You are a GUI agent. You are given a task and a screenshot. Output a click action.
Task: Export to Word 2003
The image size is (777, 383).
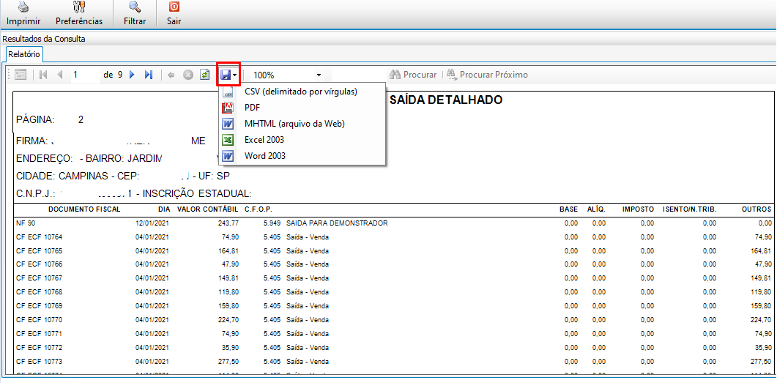click(x=302, y=155)
